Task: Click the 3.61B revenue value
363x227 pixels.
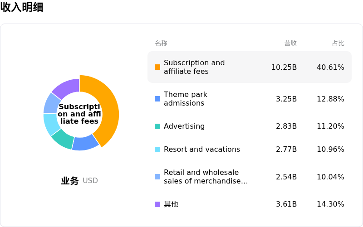Action: point(286,204)
